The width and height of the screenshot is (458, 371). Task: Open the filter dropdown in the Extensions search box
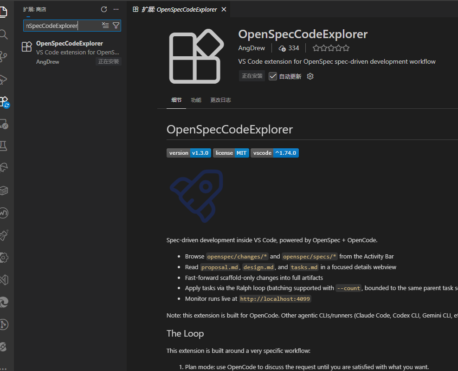116,25
